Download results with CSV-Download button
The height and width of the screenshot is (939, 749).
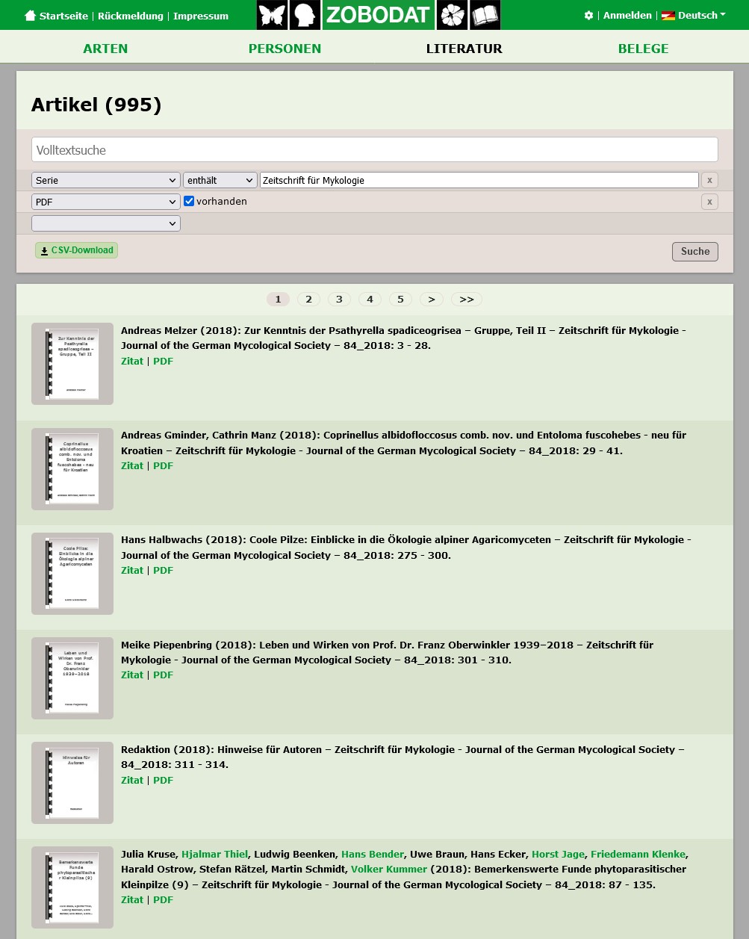[76, 250]
